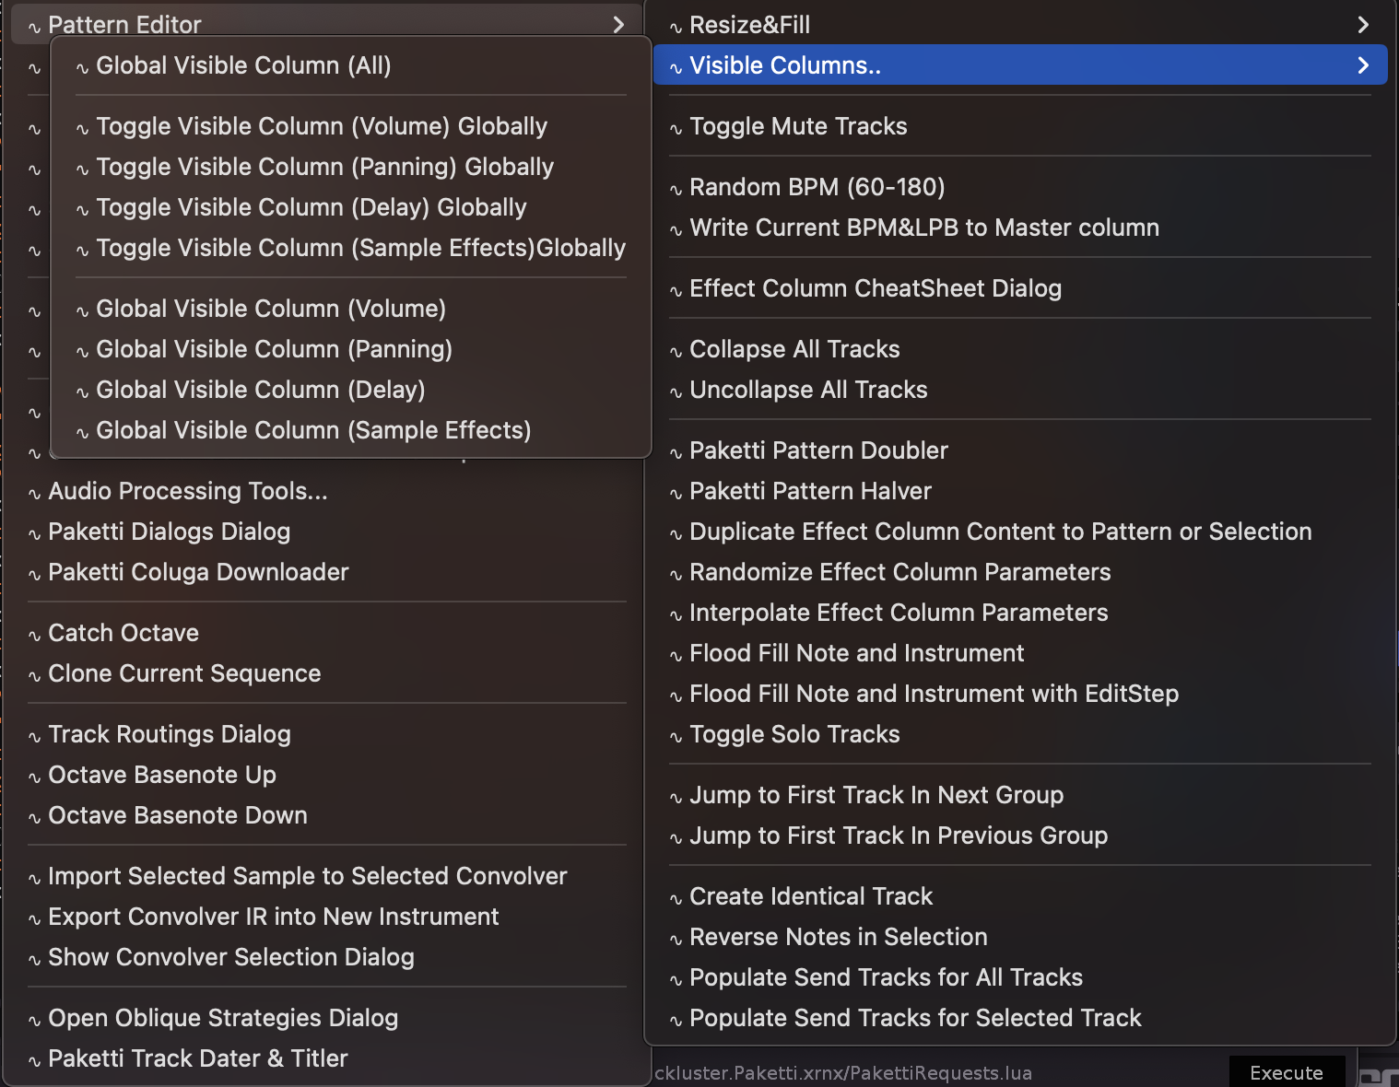Expand the Resize&Fill submenu arrow
The height and width of the screenshot is (1087, 1399).
click(x=1363, y=25)
